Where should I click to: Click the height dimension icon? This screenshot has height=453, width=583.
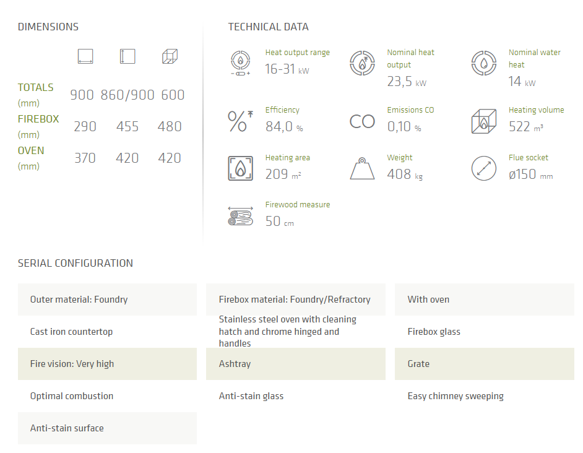tap(127, 57)
